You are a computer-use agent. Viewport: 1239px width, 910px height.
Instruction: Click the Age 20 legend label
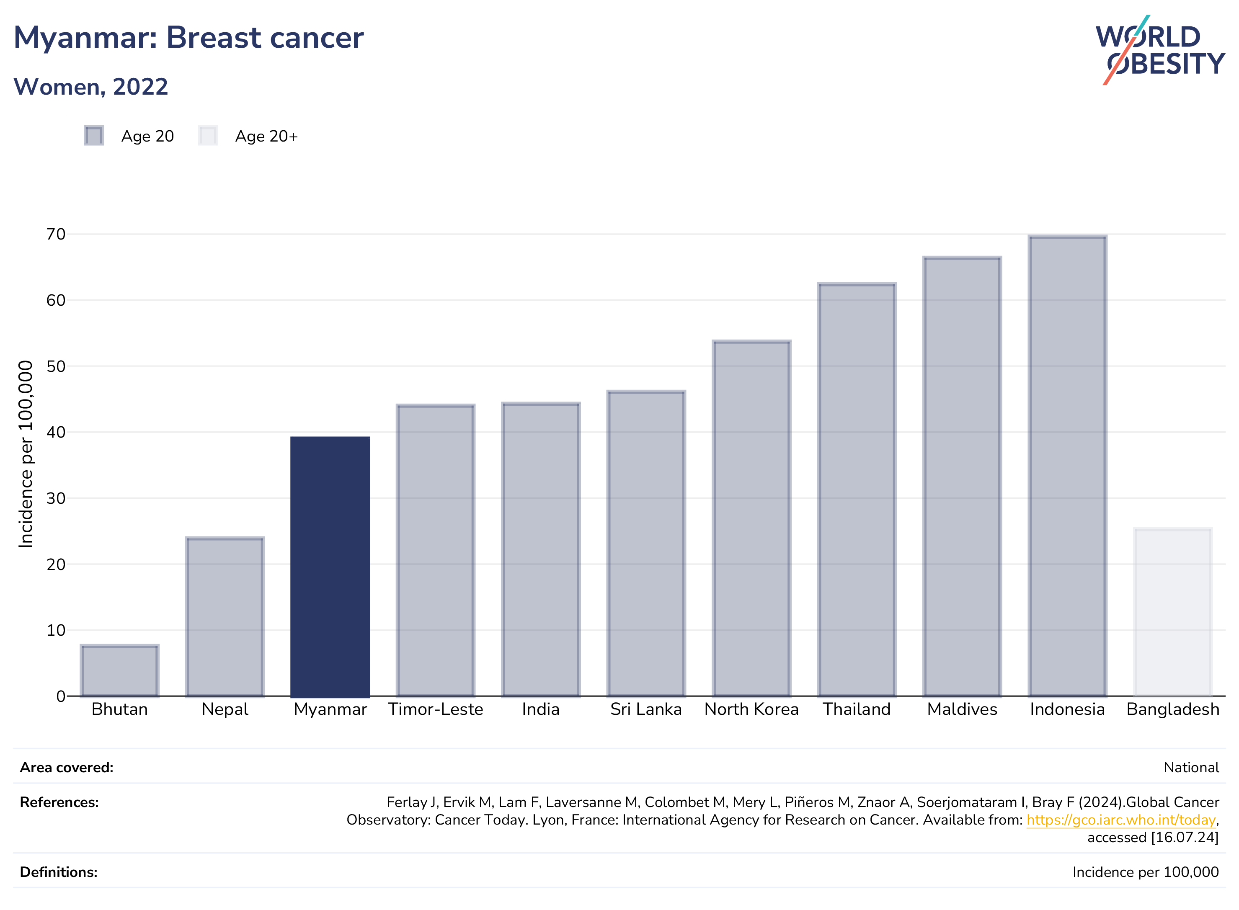(147, 136)
